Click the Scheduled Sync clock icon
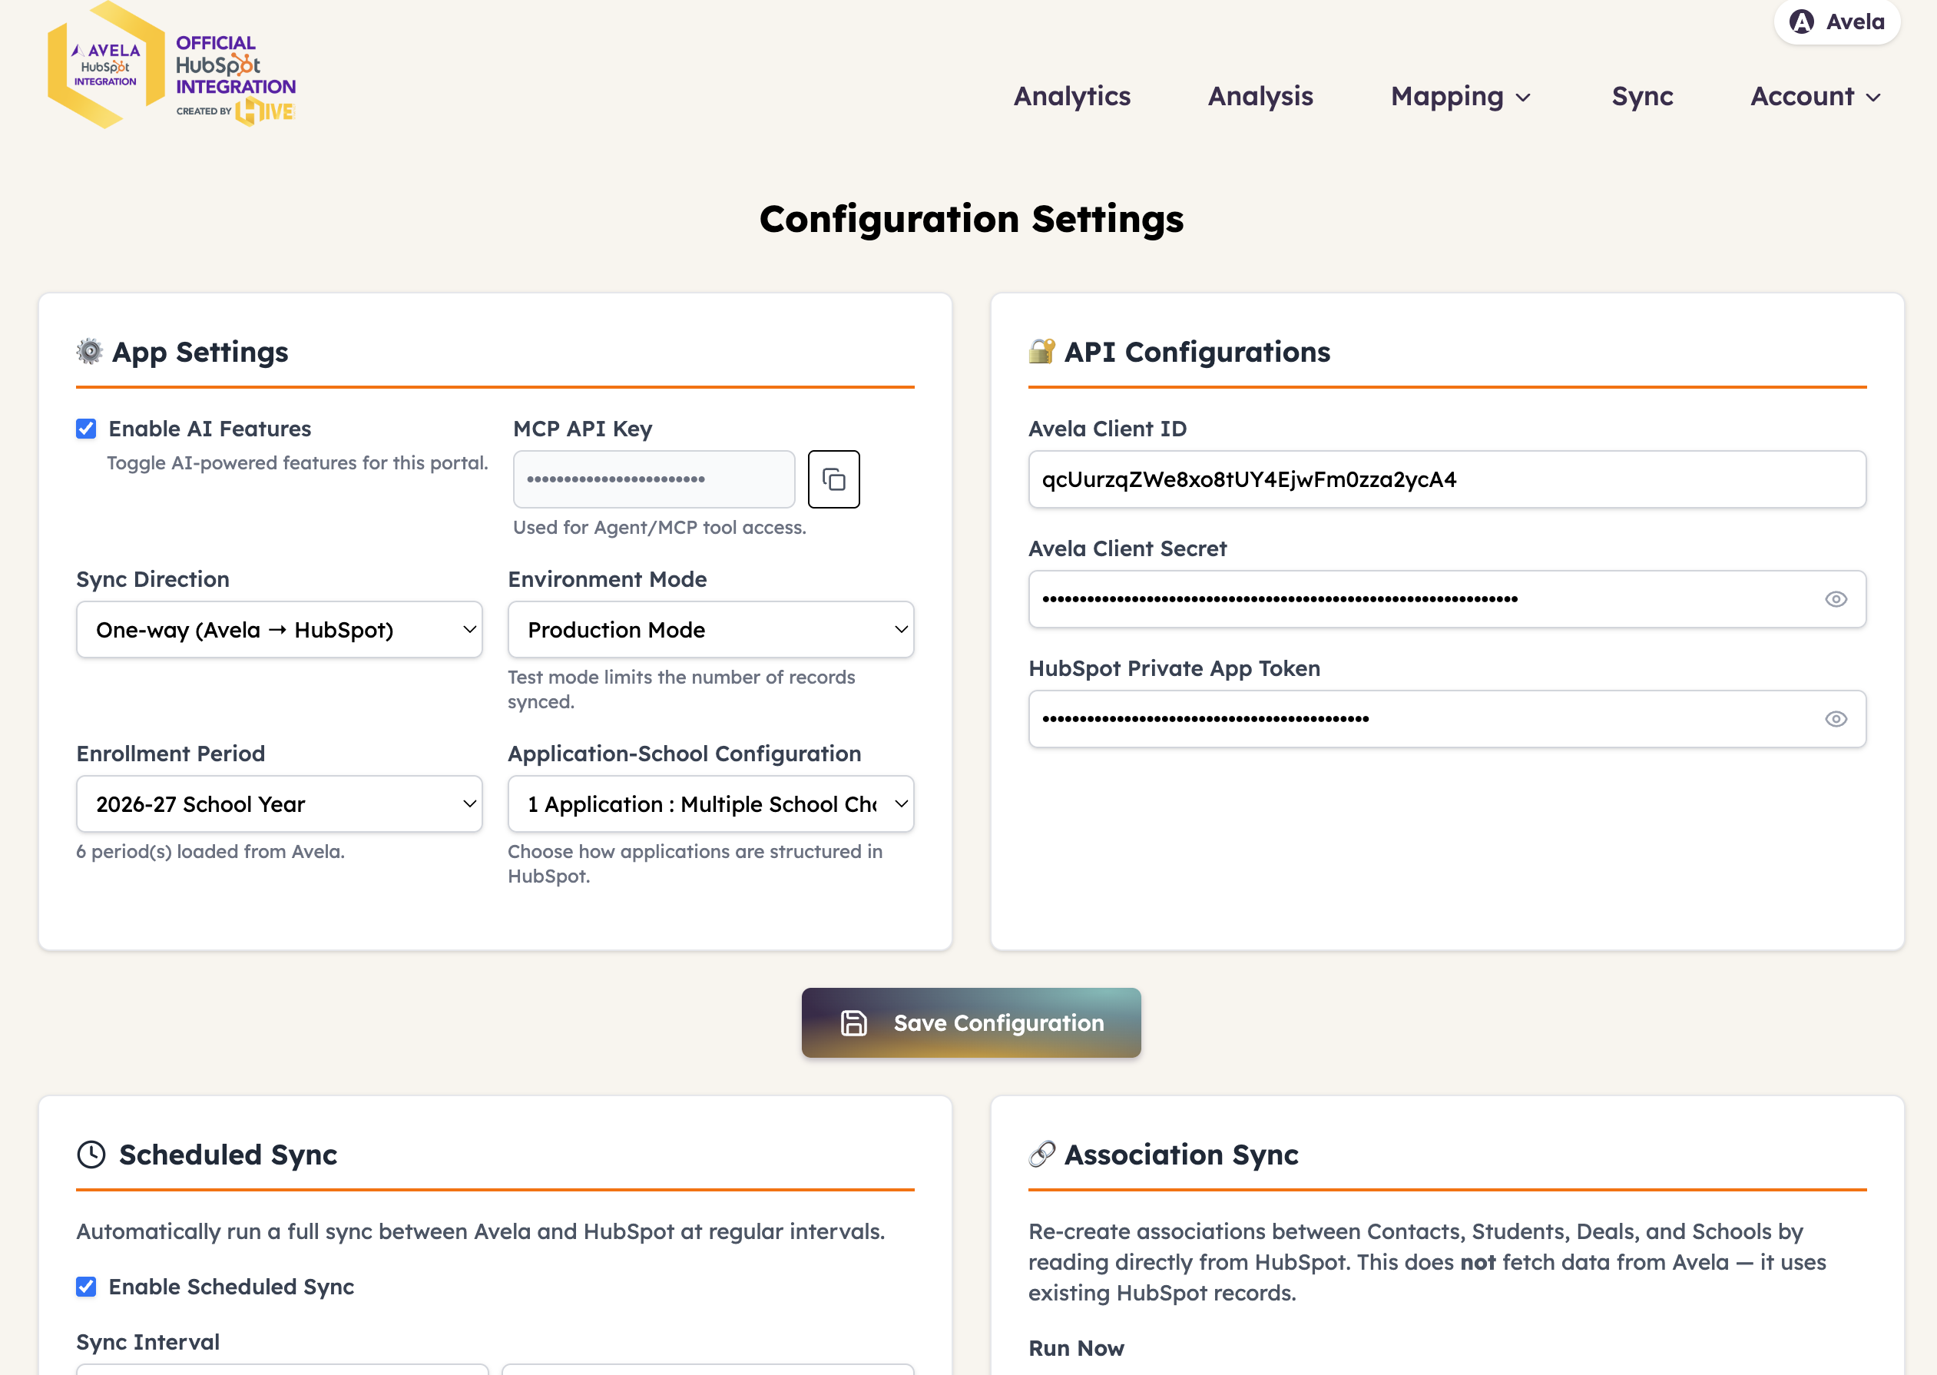 click(x=91, y=1154)
